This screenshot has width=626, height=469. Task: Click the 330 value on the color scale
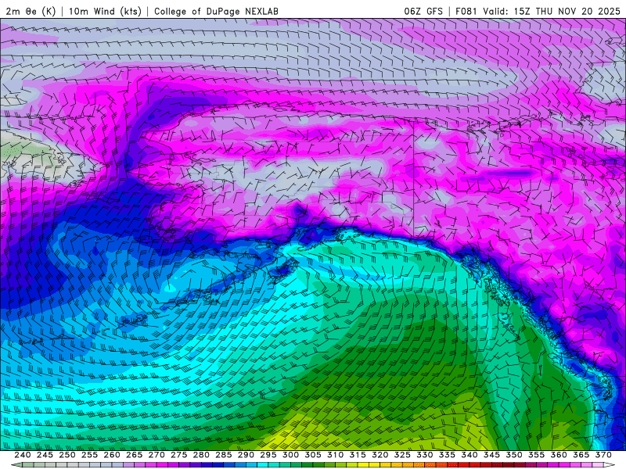425,455
